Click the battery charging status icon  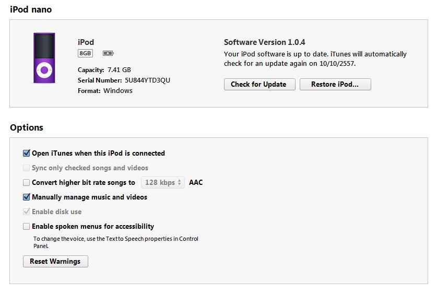click(x=108, y=53)
